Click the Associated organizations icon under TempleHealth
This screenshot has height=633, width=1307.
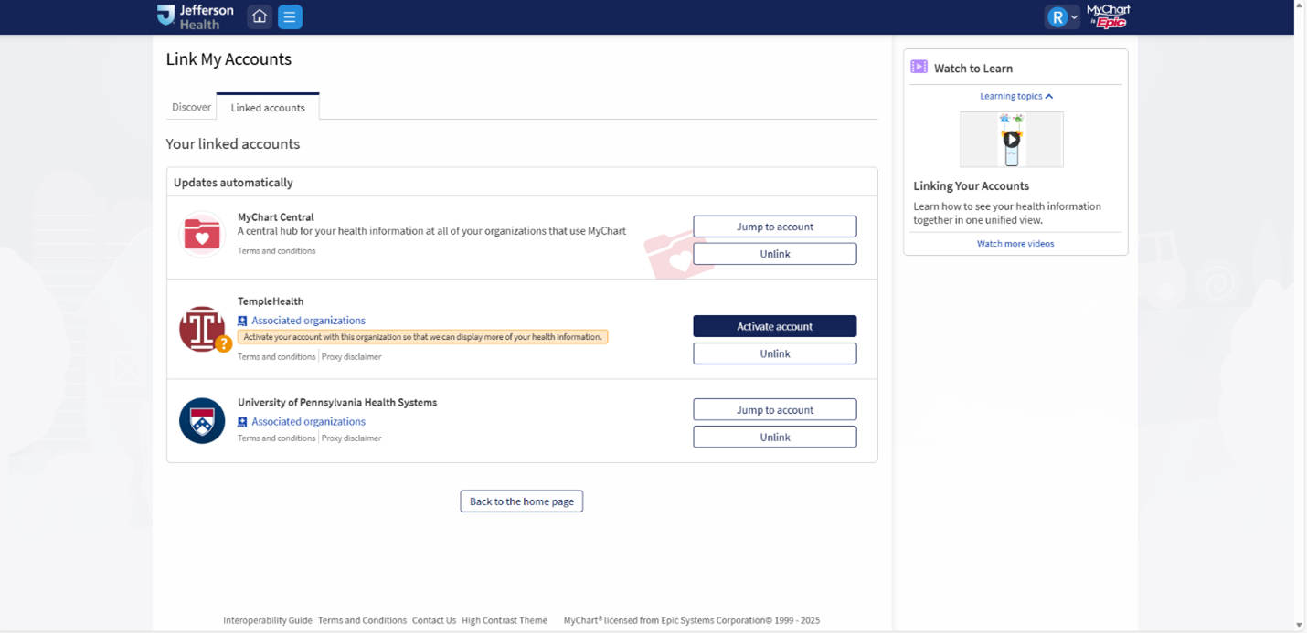242,321
